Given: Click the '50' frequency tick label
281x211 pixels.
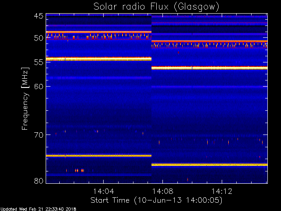Looking at the screenshot, I should [x=39, y=38].
